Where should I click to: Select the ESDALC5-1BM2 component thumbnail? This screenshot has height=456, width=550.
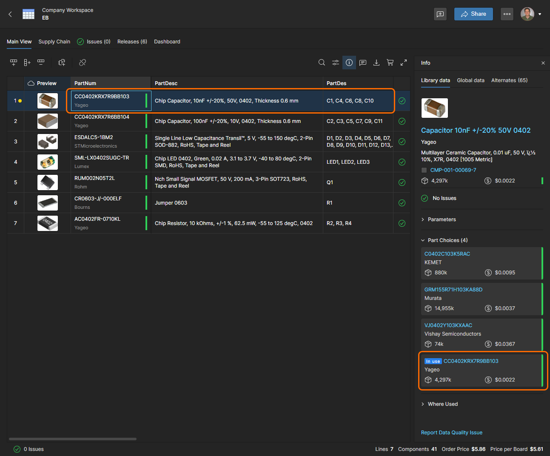[x=48, y=142]
